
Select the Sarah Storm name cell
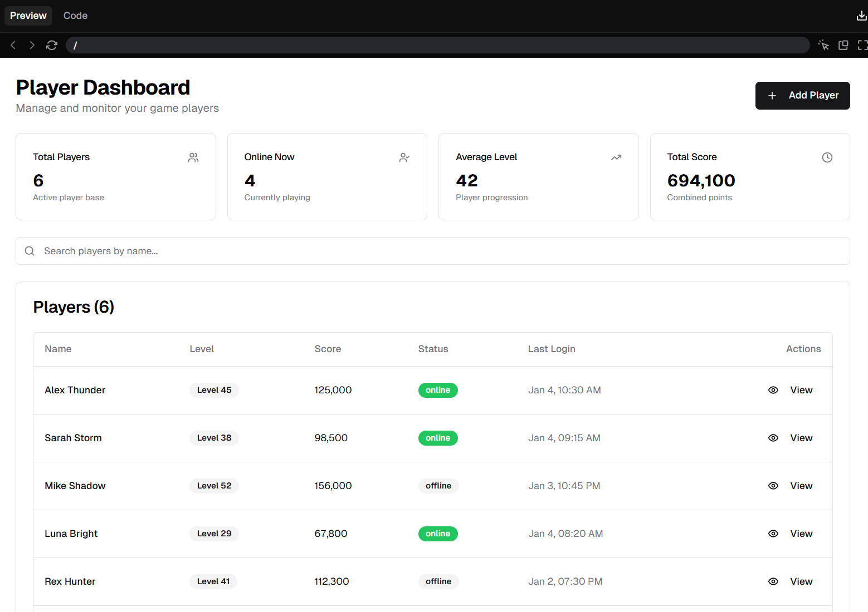click(x=73, y=438)
